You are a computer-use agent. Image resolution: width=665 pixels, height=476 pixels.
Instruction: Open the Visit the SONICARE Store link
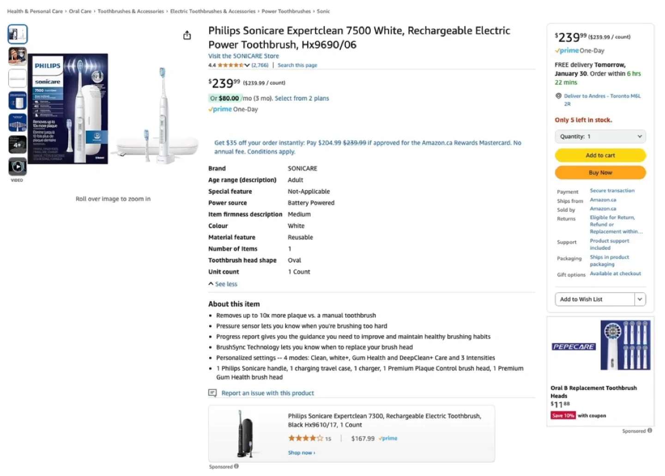coord(244,55)
